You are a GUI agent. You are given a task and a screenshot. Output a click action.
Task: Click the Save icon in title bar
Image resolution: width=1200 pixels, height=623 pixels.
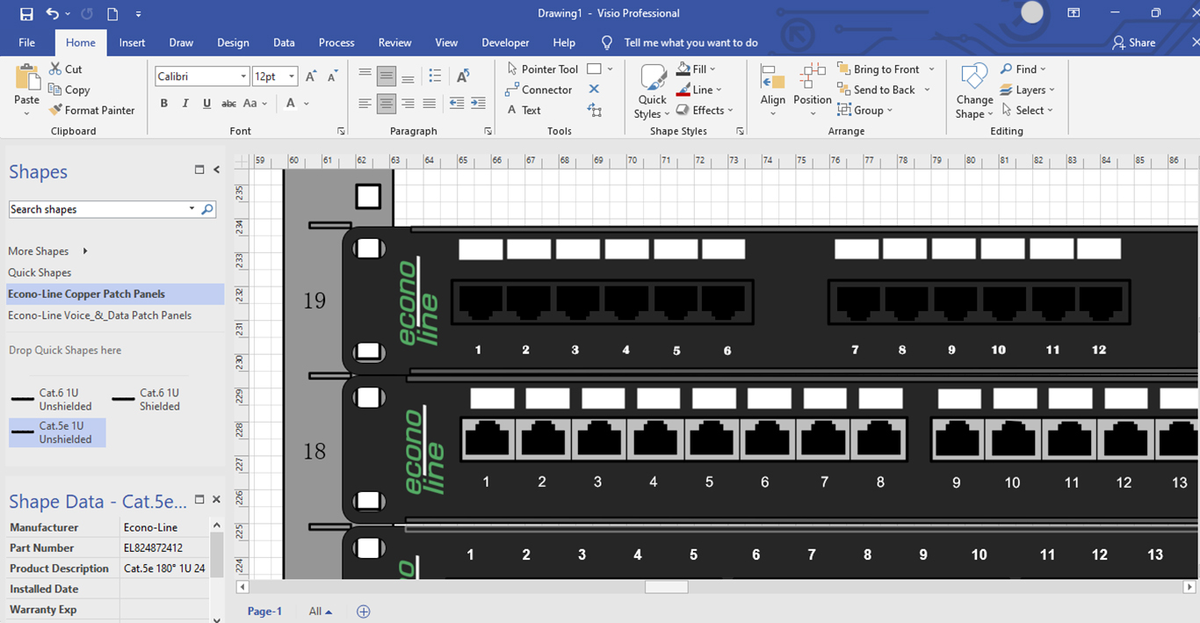tap(26, 13)
